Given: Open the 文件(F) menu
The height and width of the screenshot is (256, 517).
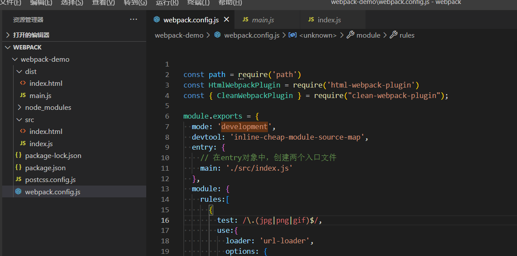Looking at the screenshot, I should coord(11,3).
